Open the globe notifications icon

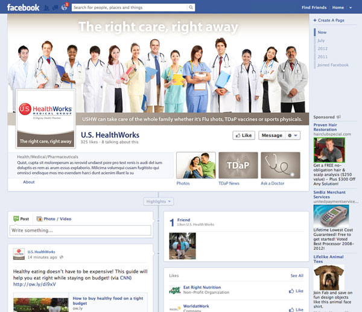coord(64,8)
